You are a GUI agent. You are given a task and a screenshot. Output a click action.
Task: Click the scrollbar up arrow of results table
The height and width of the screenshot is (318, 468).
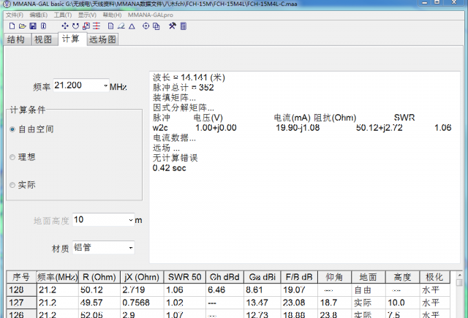(x=459, y=275)
